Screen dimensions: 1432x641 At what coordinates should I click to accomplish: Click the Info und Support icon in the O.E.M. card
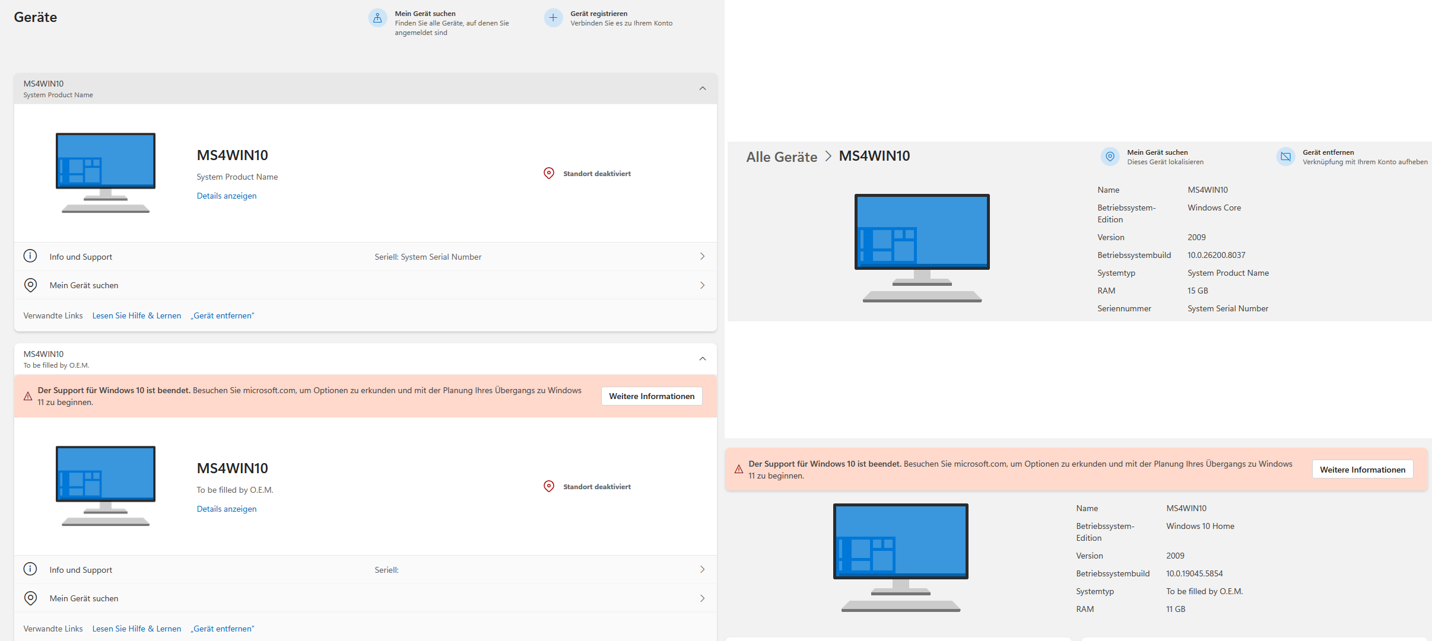(x=30, y=569)
